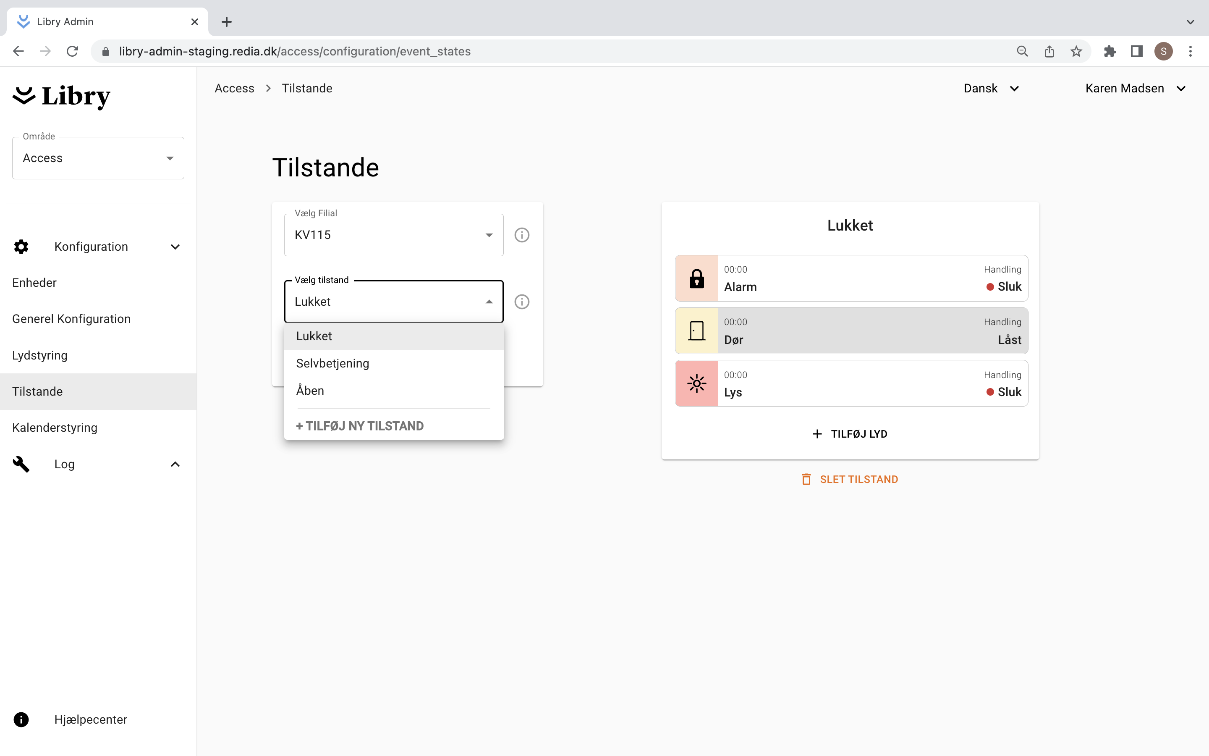Click the door icon for Dør
This screenshot has height=756, width=1209.
696,331
